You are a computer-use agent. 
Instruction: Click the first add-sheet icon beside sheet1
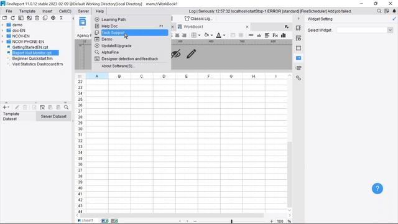(x=105, y=221)
